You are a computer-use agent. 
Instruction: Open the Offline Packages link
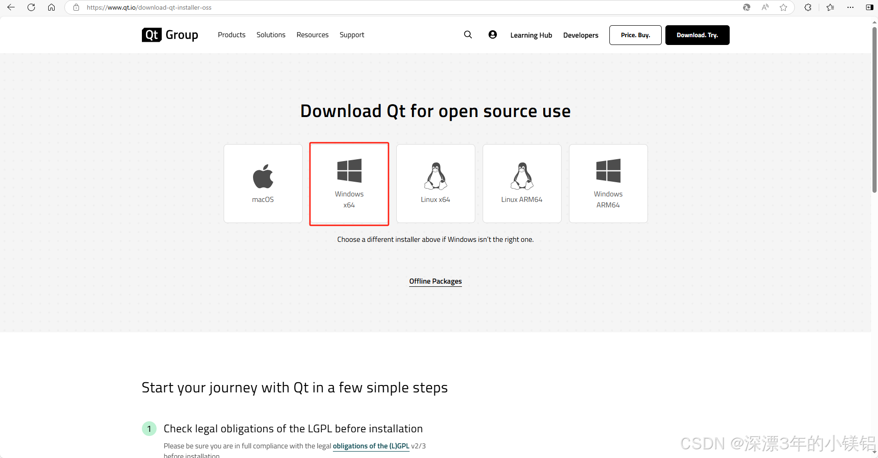pos(435,281)
